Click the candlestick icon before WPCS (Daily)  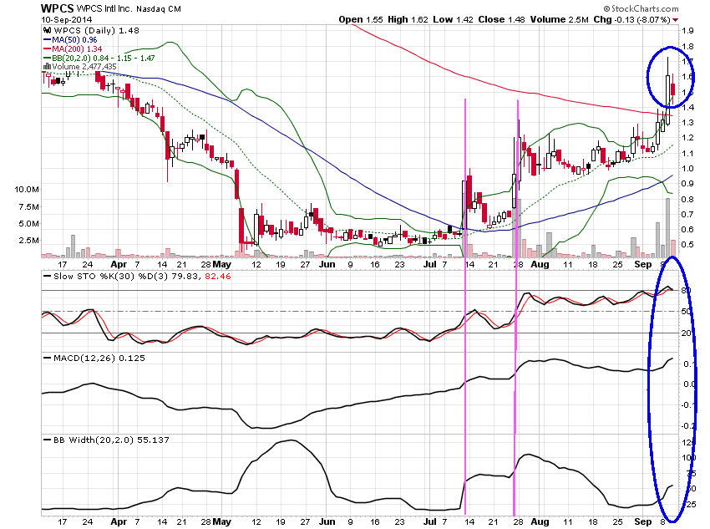47,30
